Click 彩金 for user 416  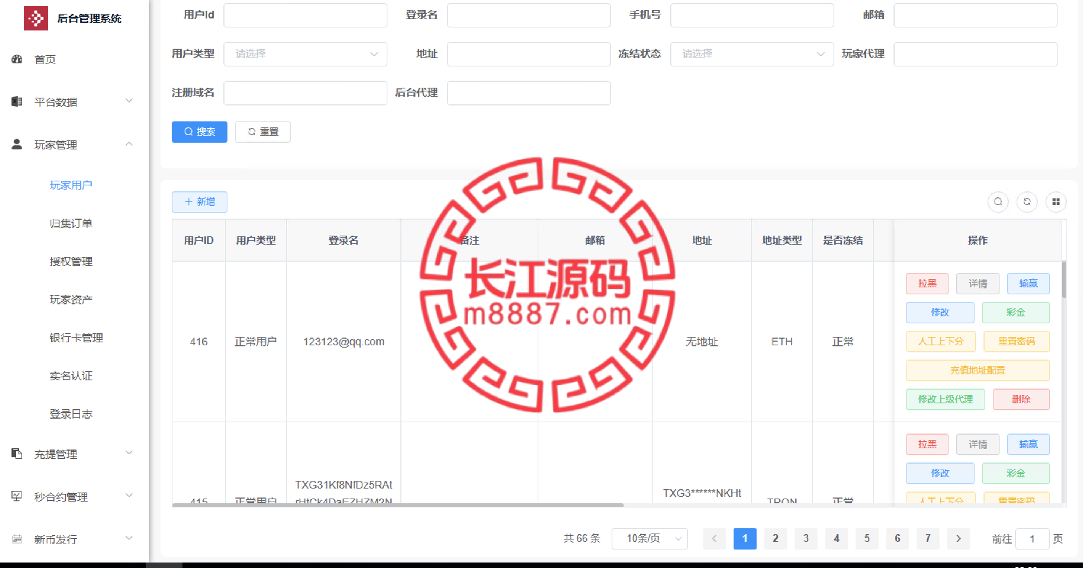coord(1016,312)
